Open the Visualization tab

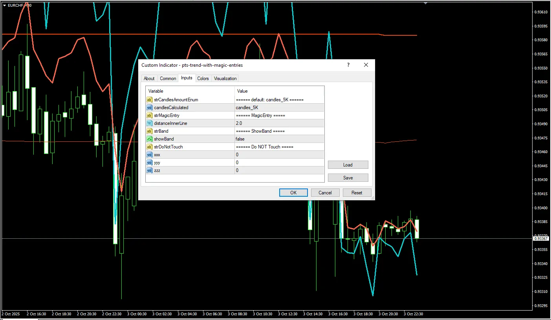(x=225, y=79)
